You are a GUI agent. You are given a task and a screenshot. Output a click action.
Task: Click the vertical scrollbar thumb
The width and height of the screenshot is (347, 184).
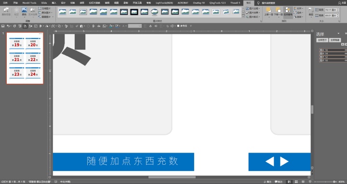[312, 109]
